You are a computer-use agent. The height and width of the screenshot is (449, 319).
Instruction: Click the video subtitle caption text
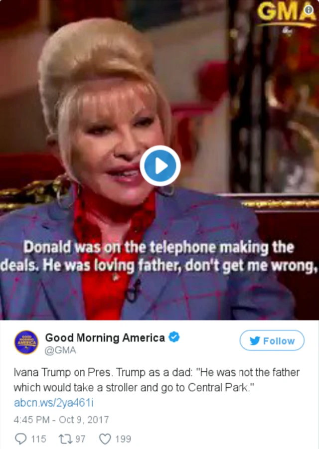pos(159,256)
